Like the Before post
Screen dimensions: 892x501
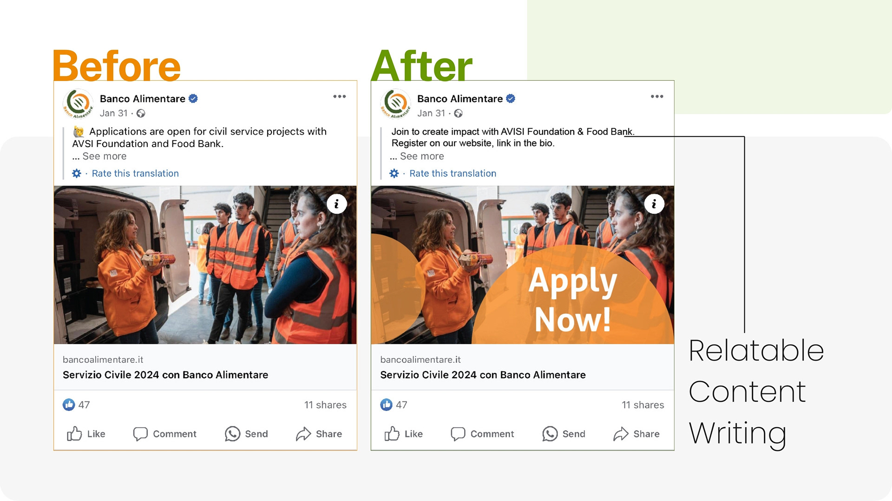point(86,434)
